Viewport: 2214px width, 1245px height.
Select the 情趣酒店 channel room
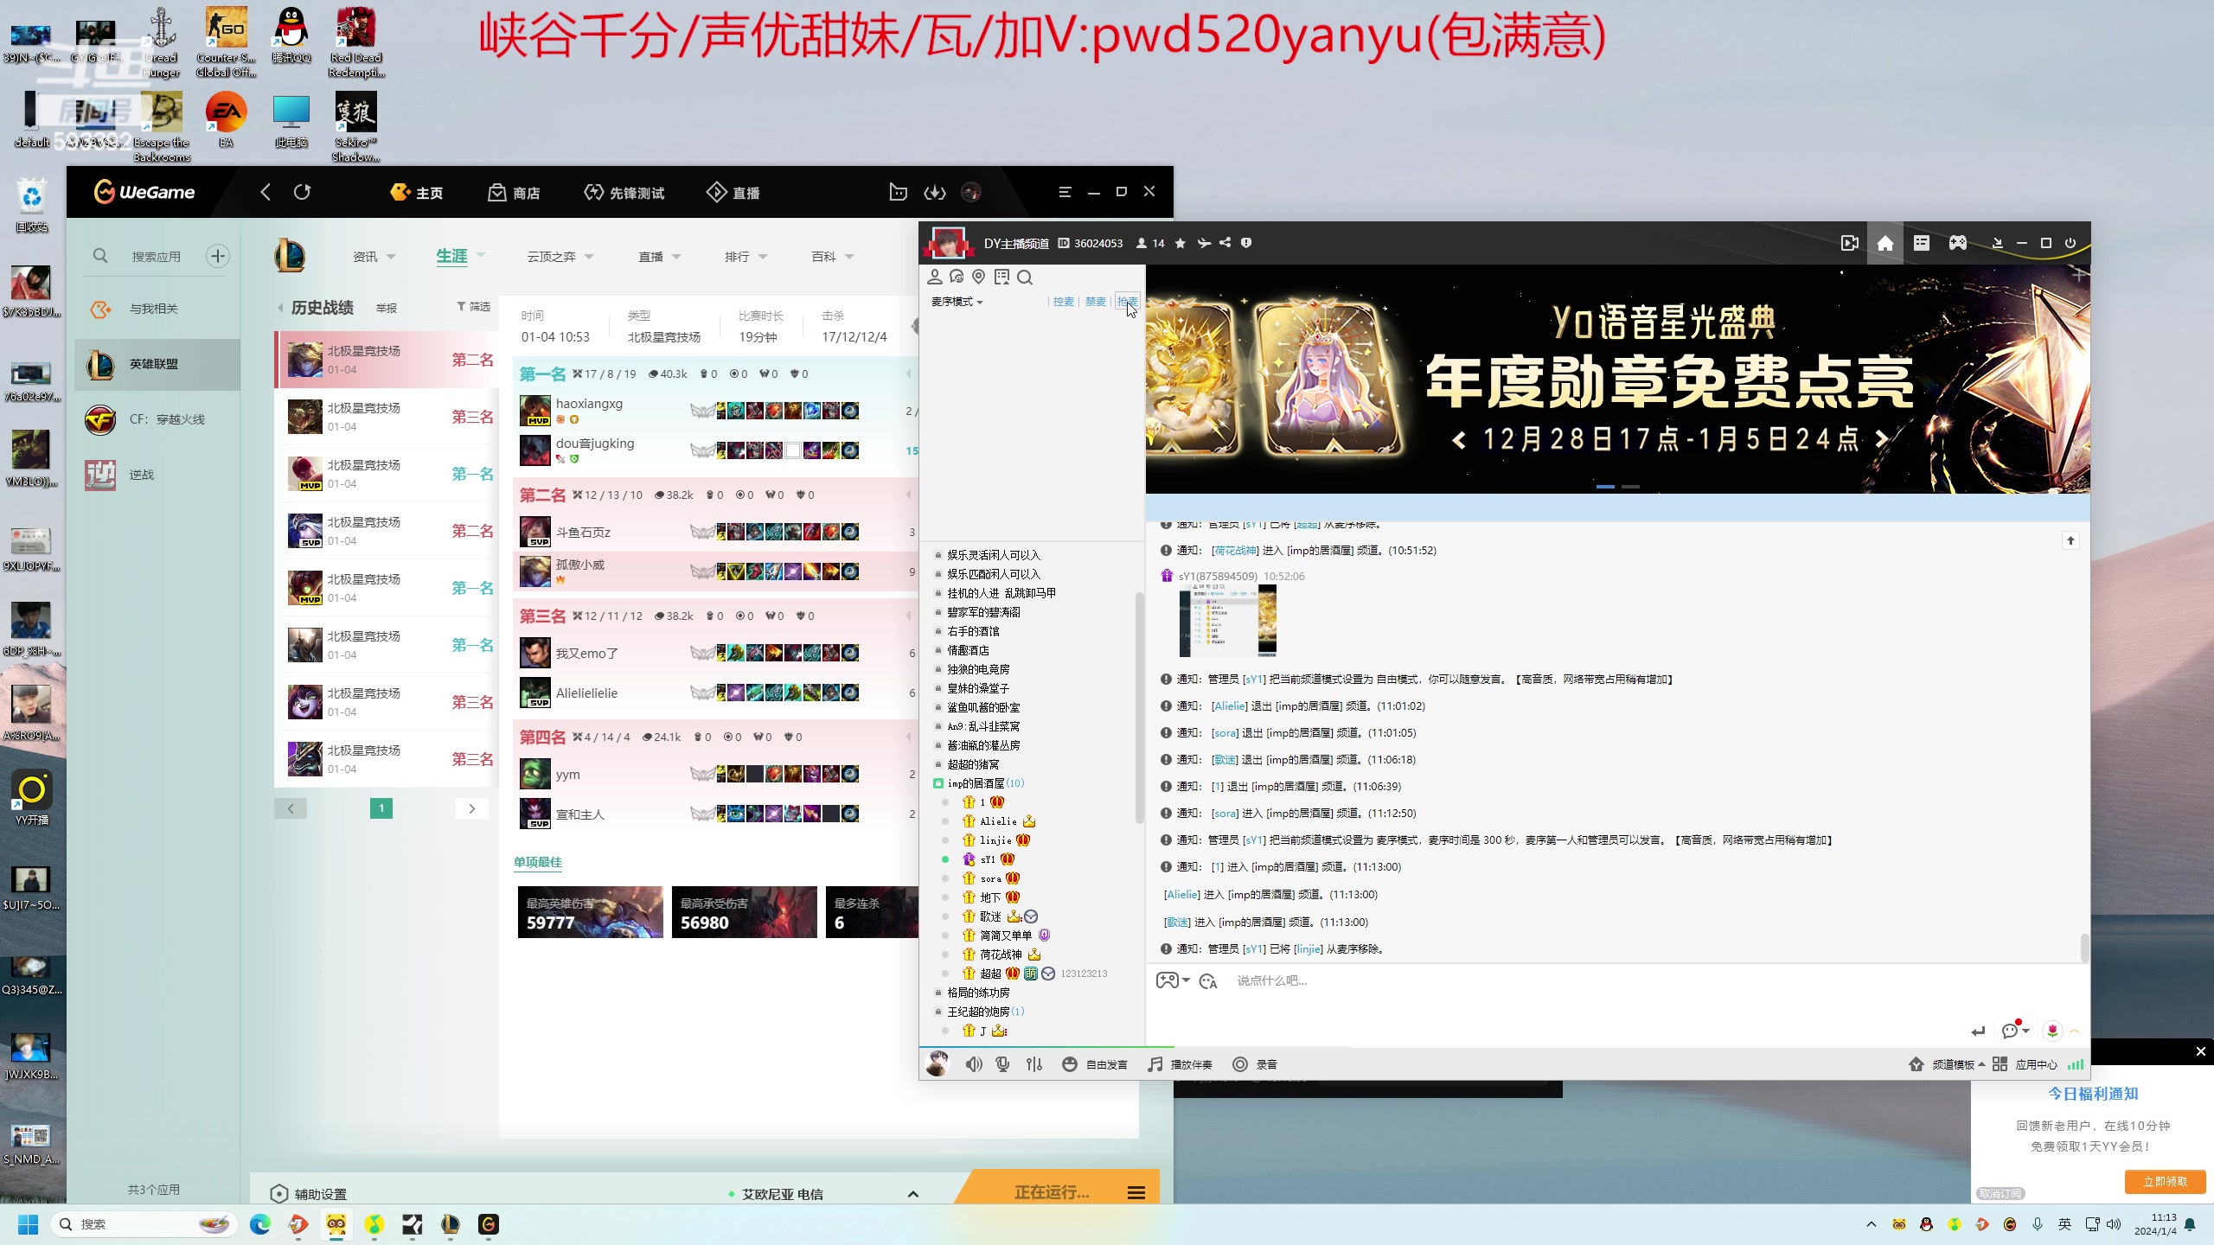click(x=968, y=650)
